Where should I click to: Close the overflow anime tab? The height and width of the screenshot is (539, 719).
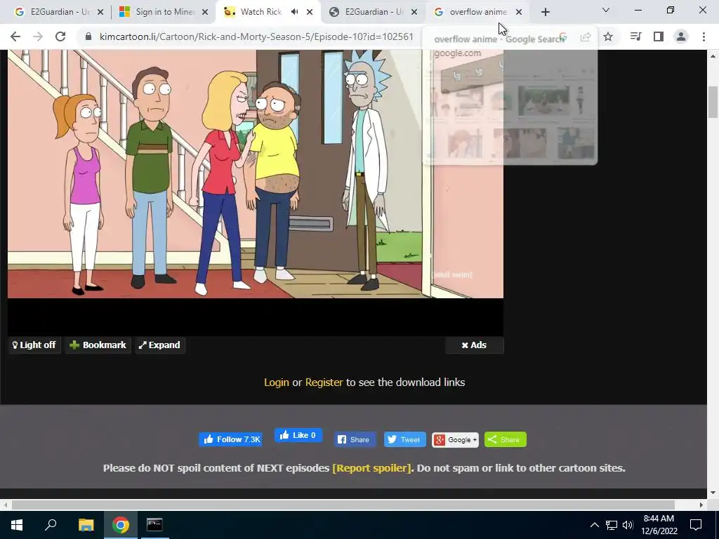519,12
